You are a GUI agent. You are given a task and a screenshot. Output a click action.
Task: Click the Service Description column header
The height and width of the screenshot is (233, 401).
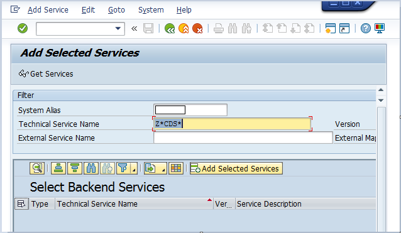point(306,204)
